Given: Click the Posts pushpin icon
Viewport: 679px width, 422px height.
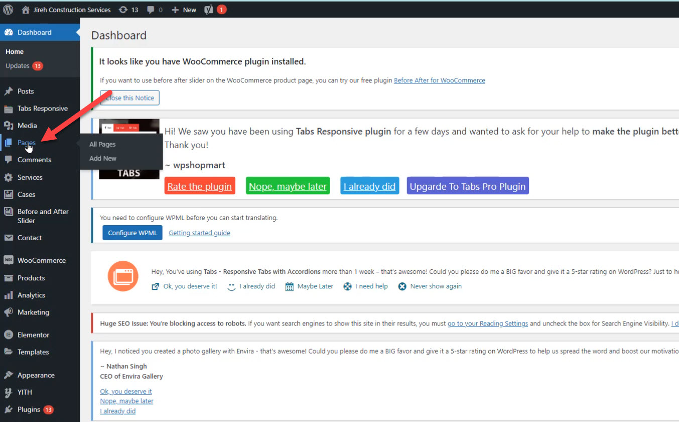Looking at the screenshot, I should [9, 91].
